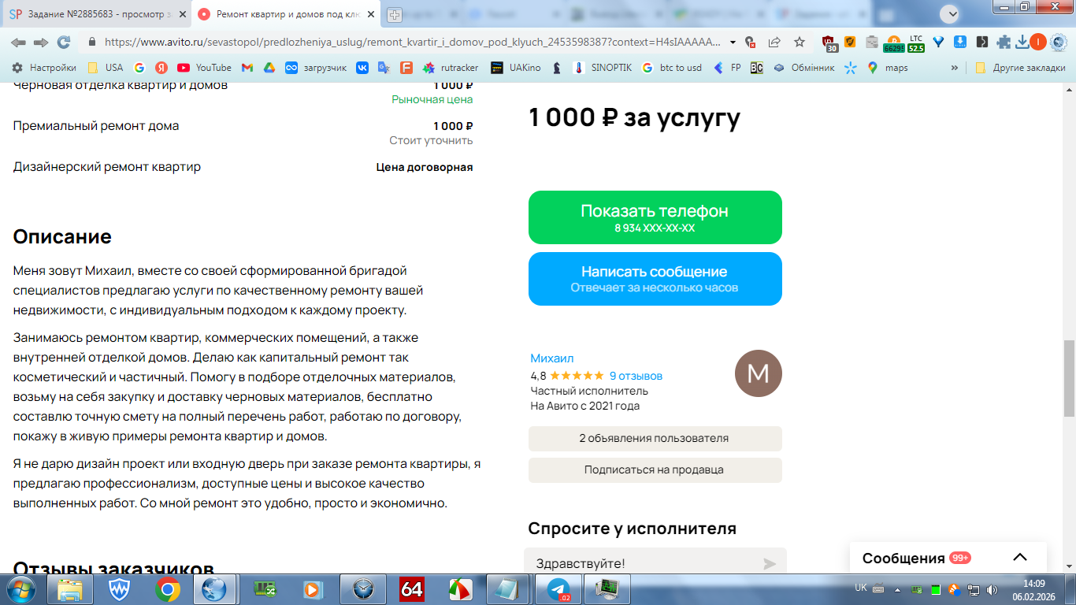
Task: Open the Yandex bookmark icon
Action: click(x=161, y=68)
